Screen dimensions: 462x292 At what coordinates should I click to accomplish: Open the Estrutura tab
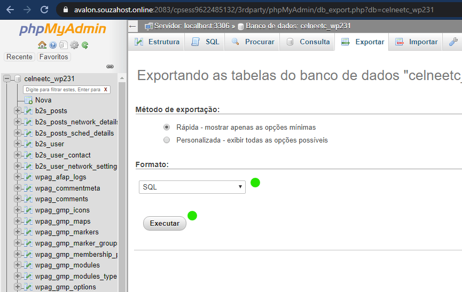coord(156,42)
